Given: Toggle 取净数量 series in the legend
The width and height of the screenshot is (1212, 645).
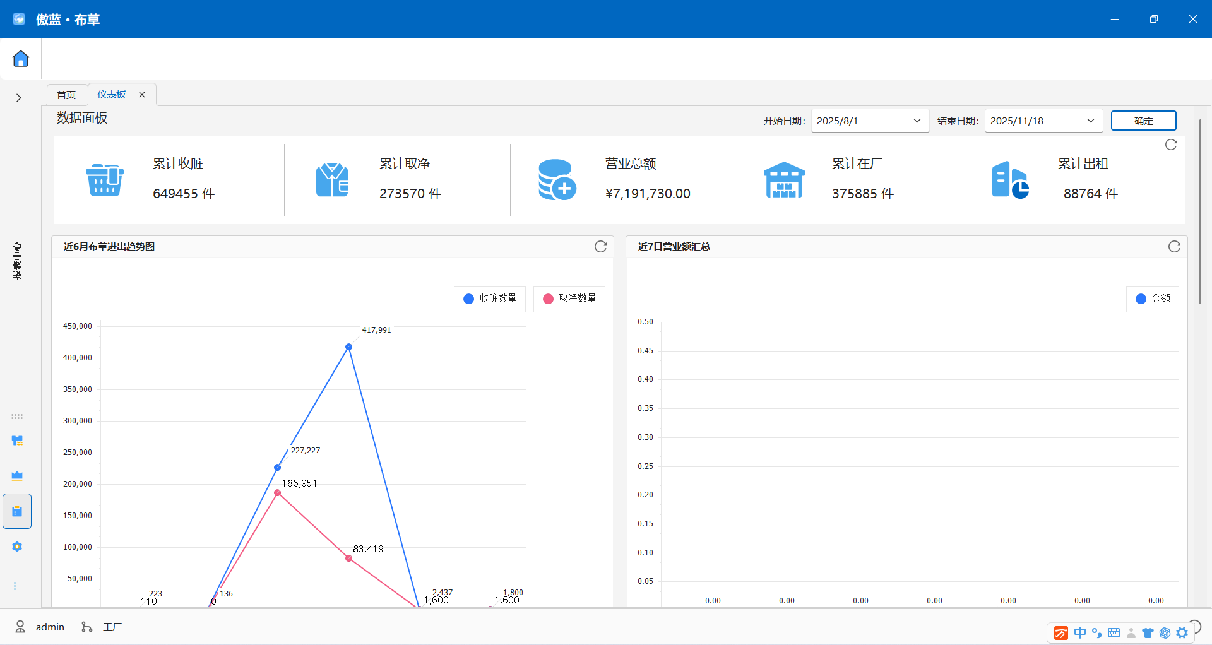Looking at the screenshot, I should tap(569, 299).
